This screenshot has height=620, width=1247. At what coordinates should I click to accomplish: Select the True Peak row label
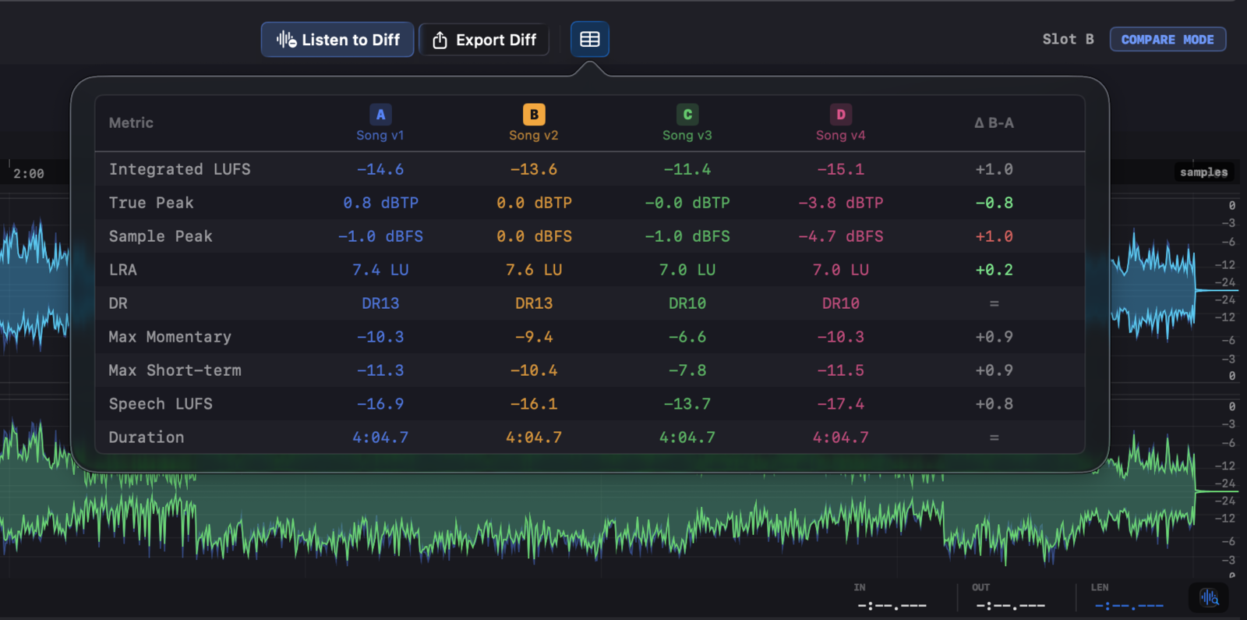pos(151,203)
